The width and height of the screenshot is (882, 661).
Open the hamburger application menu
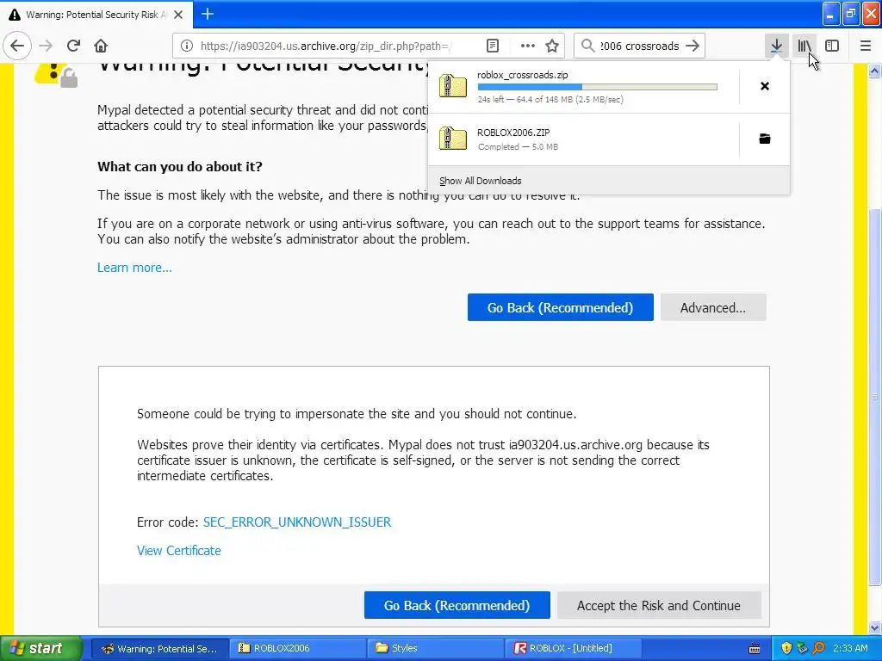click(866, 46)
